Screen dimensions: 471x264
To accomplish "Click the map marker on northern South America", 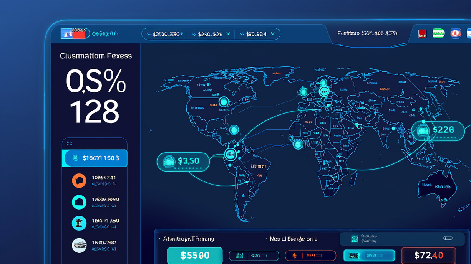I will tap(230, 154).
